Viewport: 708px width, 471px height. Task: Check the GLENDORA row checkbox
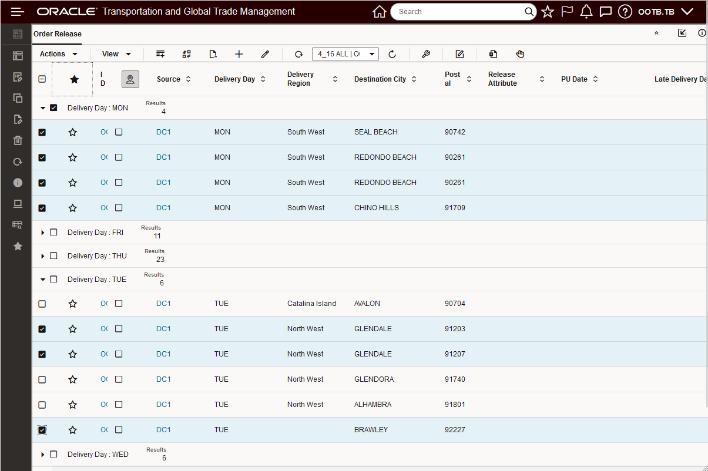point(42,380)
